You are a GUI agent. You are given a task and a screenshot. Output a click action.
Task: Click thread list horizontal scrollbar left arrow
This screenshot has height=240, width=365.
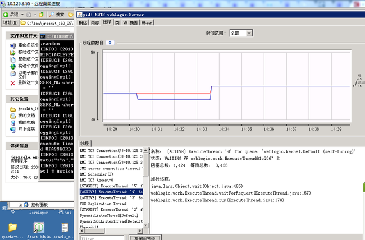tap(82, 230)
